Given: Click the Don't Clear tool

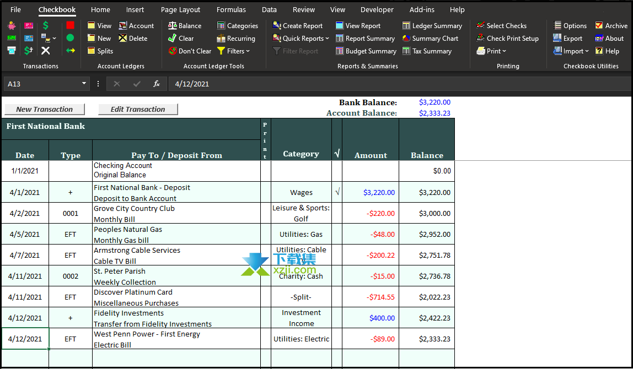Looking at the screenshot, I should [x=190, y=51].
